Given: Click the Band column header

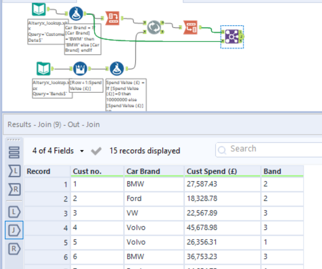Looking at the screenshot, I should 272,171.
